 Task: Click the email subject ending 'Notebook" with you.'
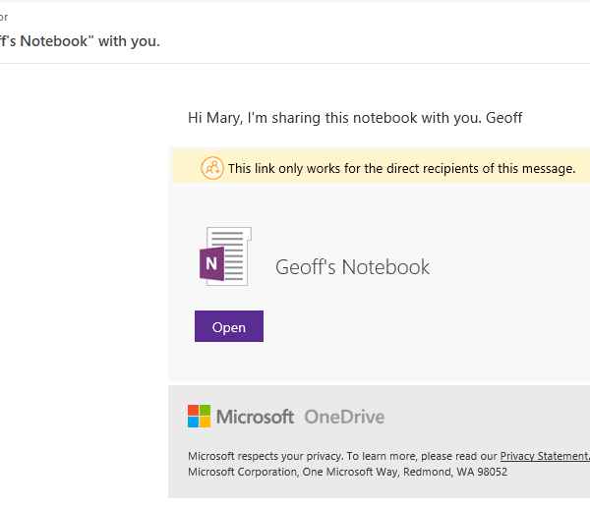pyautogui.click(x=80, y=41)
